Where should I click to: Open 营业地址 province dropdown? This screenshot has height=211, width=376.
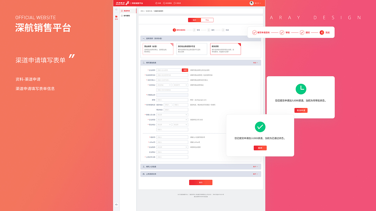point(164,125)
